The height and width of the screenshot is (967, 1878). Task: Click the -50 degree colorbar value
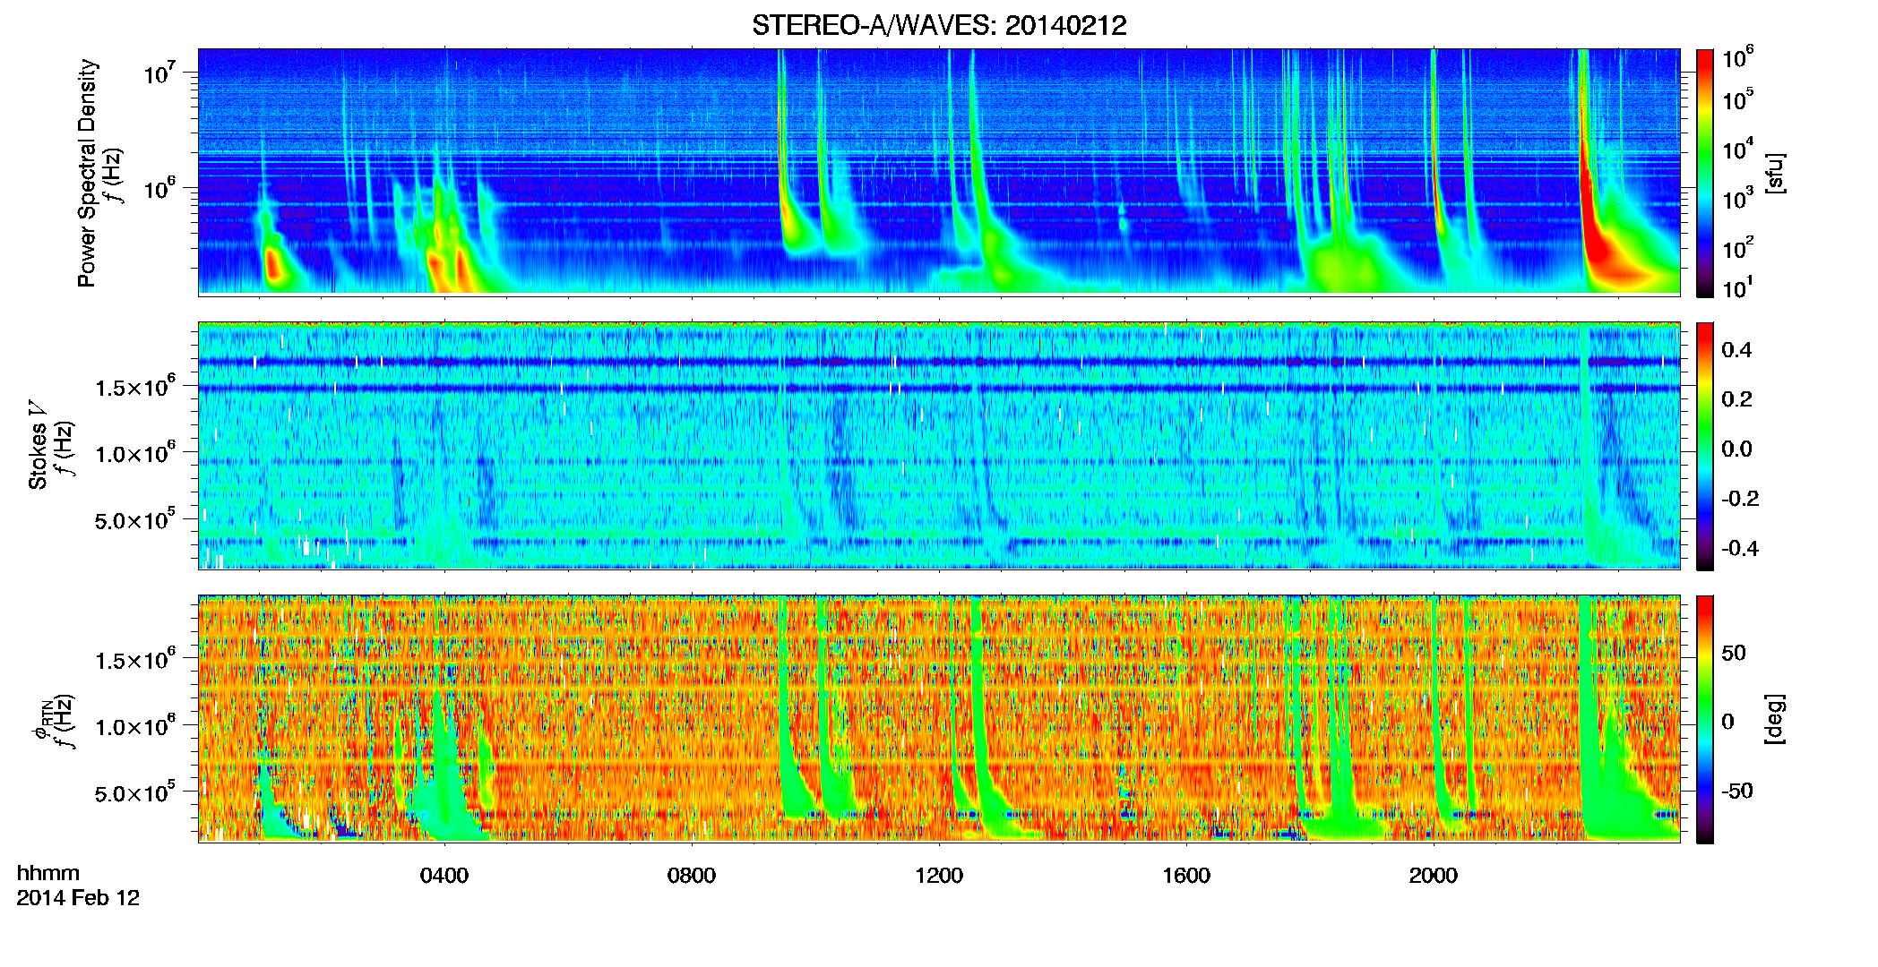pos(1736,791)
